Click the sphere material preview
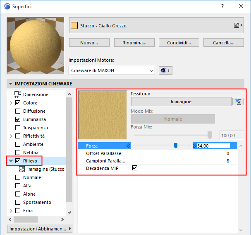The image size is (251, 235). [36, 46]
